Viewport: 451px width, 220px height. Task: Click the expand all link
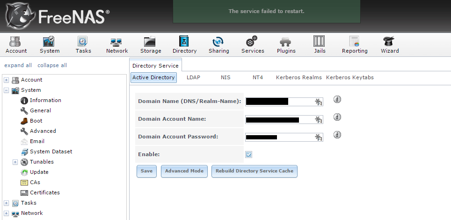18,65
